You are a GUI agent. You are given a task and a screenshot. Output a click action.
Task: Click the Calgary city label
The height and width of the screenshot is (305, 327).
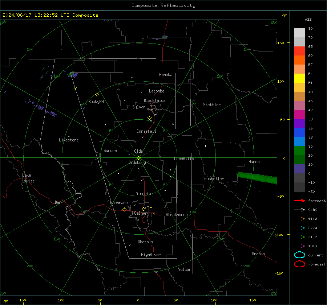pos(142,213)
